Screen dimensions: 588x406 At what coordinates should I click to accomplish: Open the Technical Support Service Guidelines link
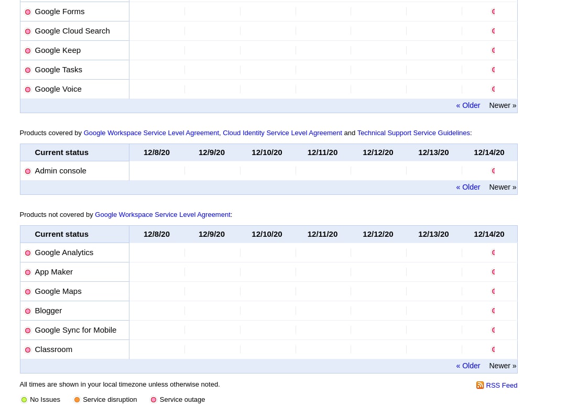(413, 133)
